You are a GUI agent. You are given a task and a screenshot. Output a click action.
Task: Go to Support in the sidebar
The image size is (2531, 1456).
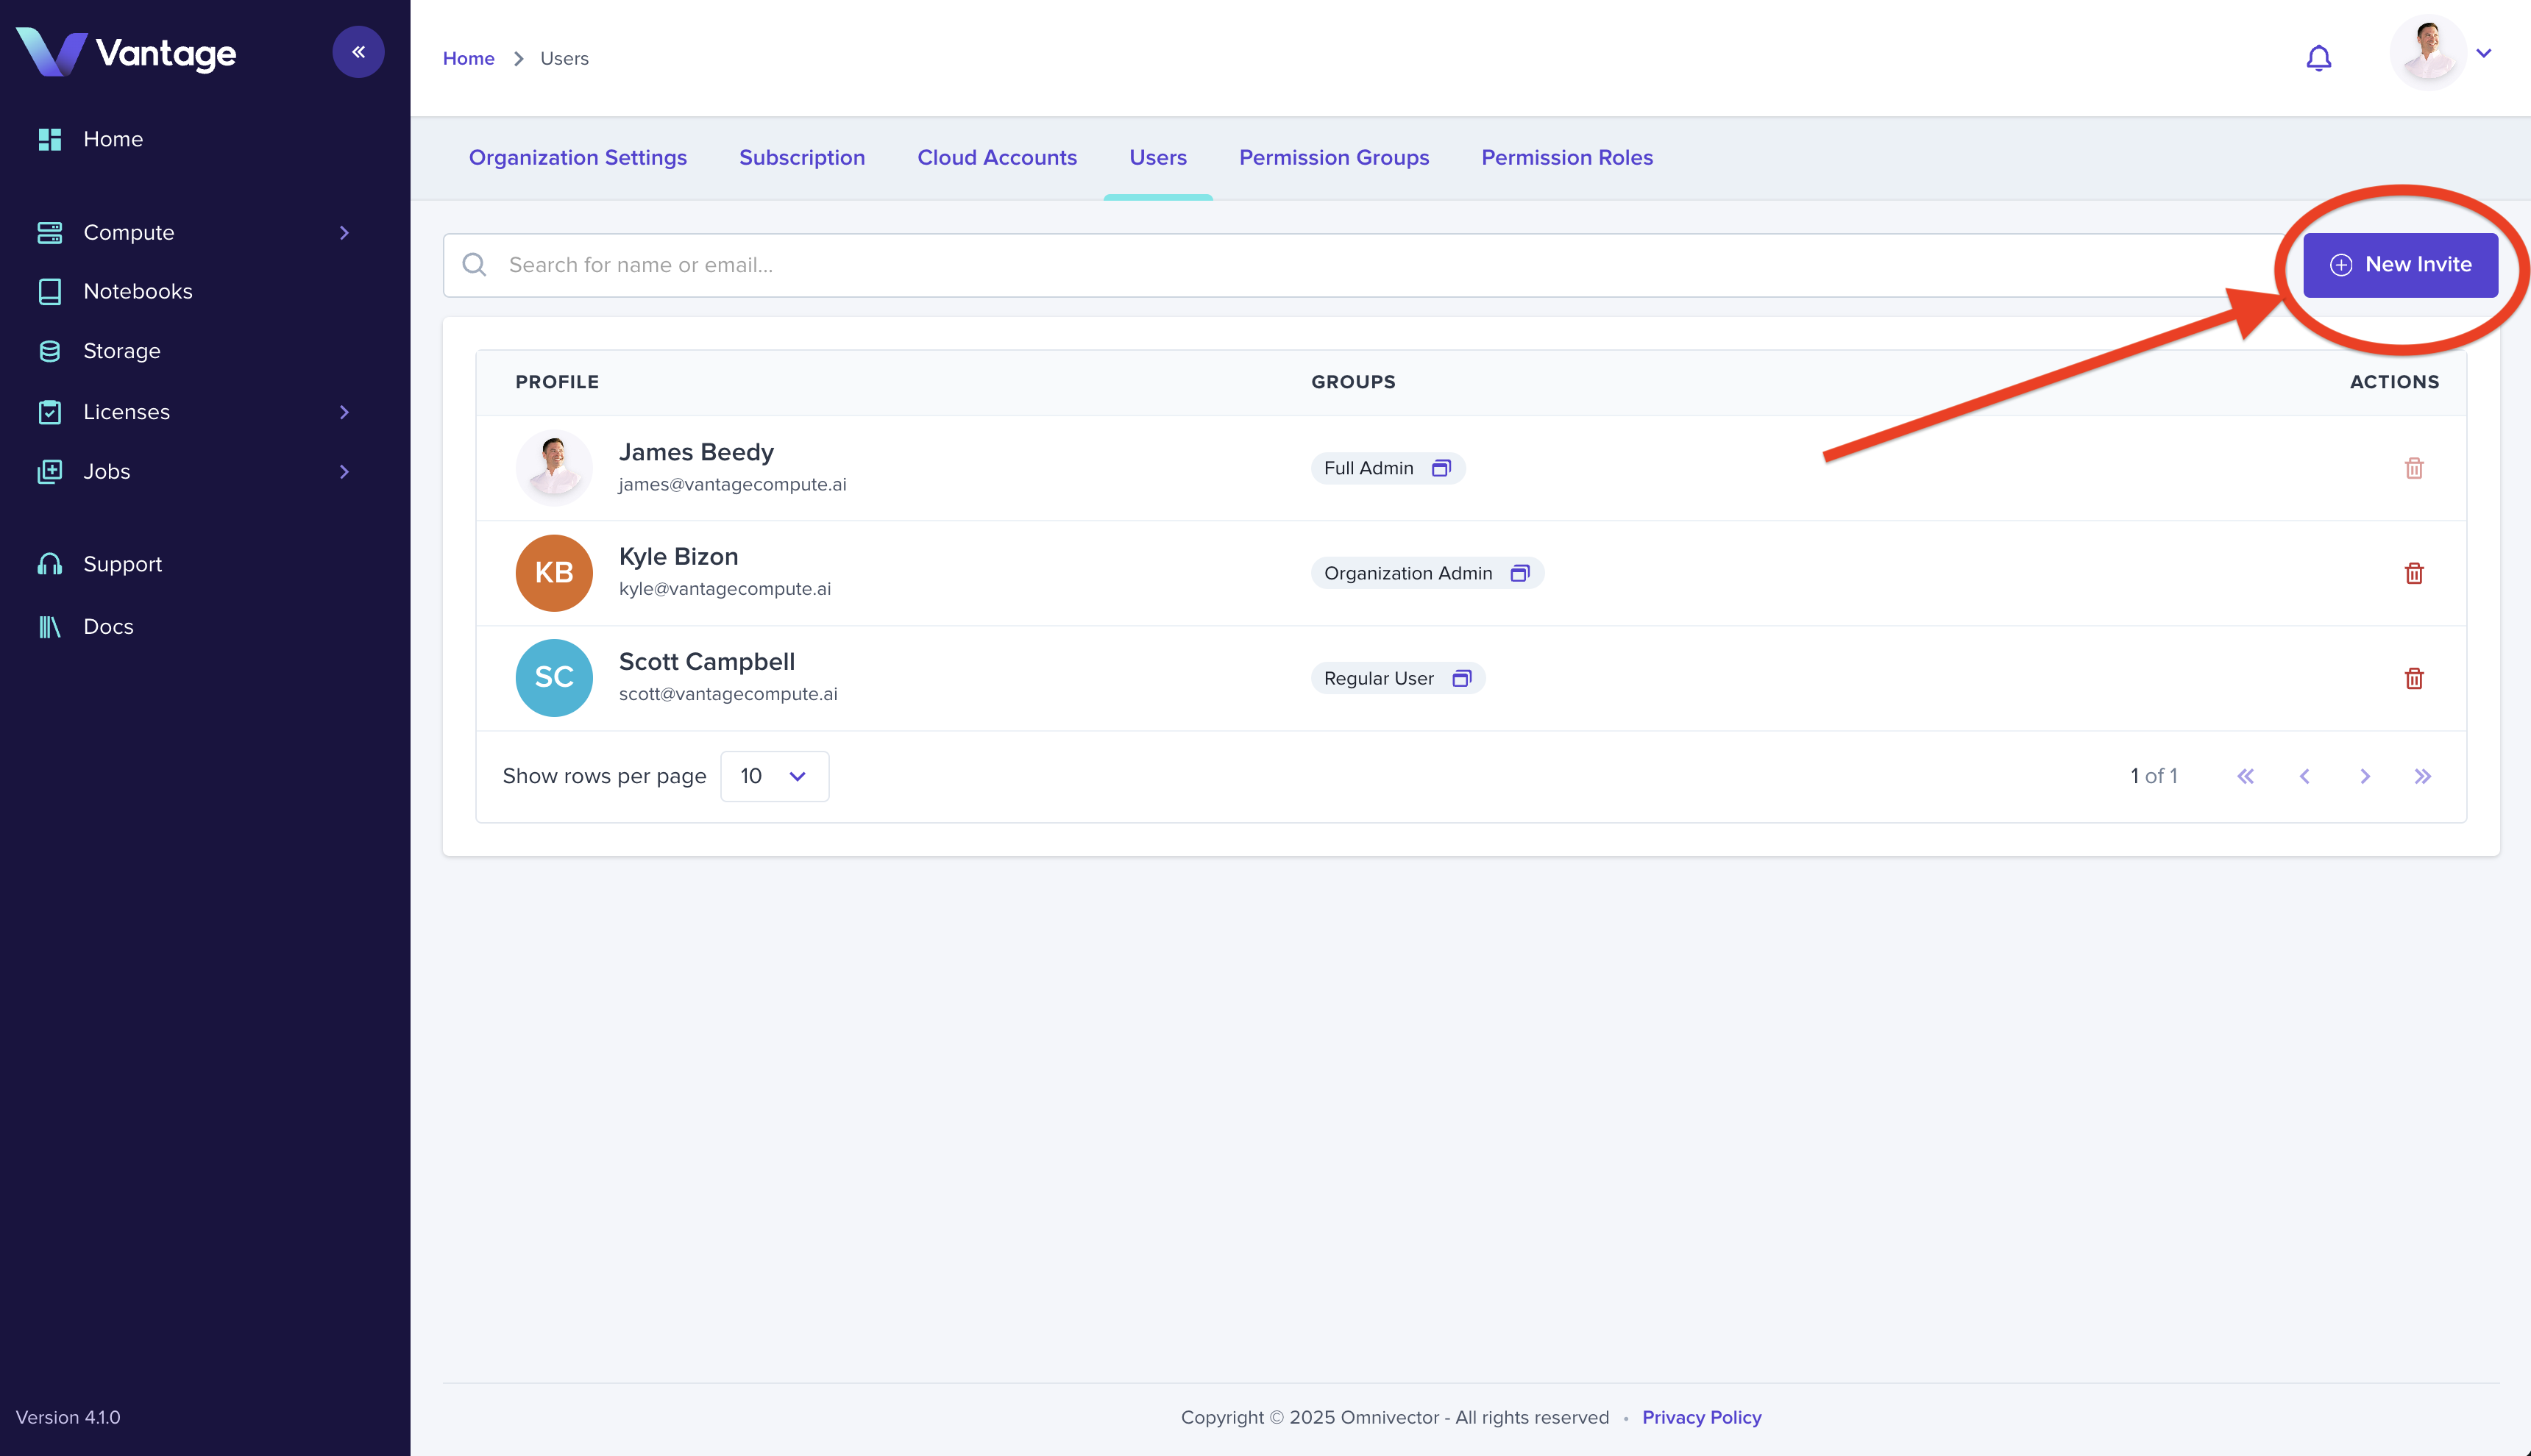coord(122,564)
